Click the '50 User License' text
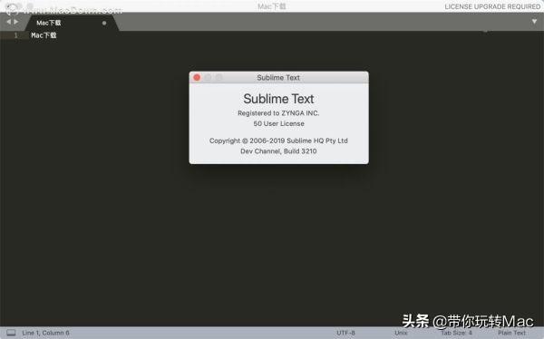 (x=278, y=123)
